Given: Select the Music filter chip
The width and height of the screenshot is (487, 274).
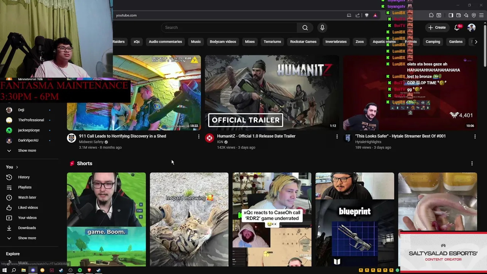Looking at the screenshot, I should pos(196,41).
